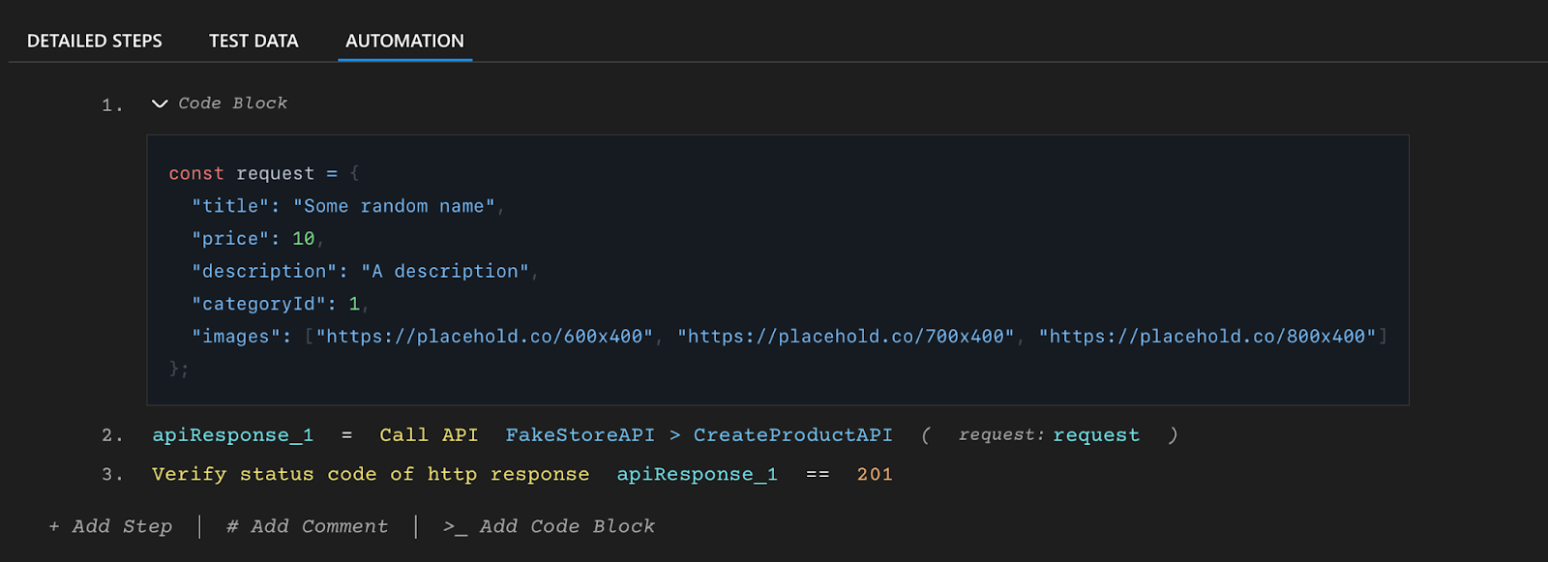Open the Test Data tab
Screen dimensions: 1548x562
click(x=253, y=41)
